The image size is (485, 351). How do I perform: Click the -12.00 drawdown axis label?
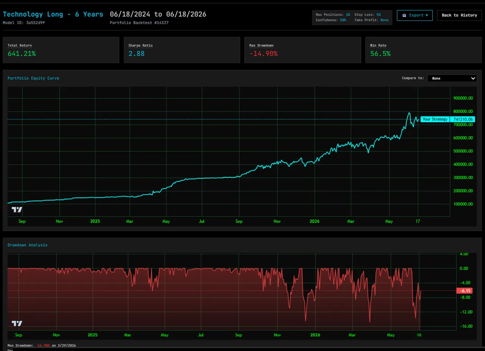pyautogui.click(x=465, y=312)
